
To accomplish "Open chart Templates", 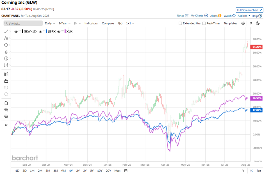I will pyautogui.click(x=230, y=23).
